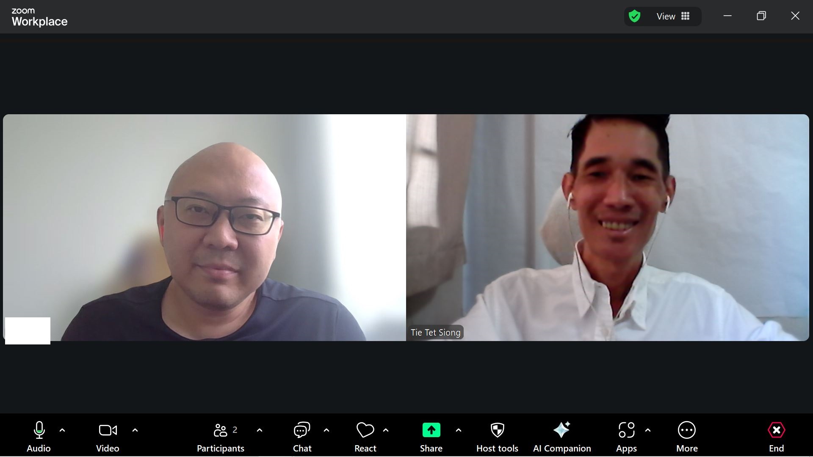813x457 pixels.
Task: Open Host tools shield icon
Action: click(x=497, y=436)
